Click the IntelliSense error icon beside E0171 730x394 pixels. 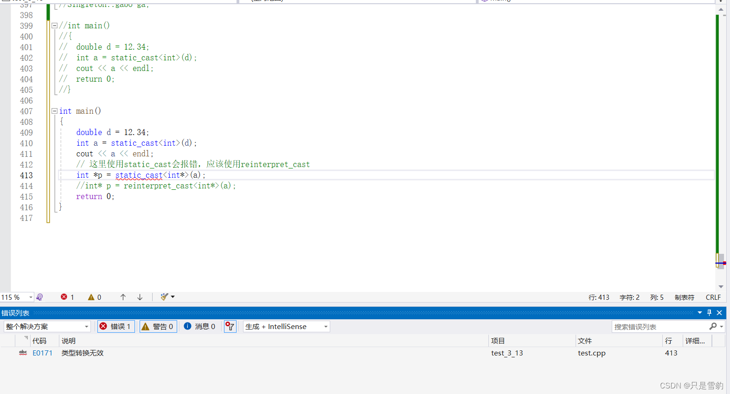tap(23, 353)
